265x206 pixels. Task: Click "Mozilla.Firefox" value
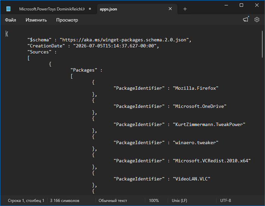point(196,88)
